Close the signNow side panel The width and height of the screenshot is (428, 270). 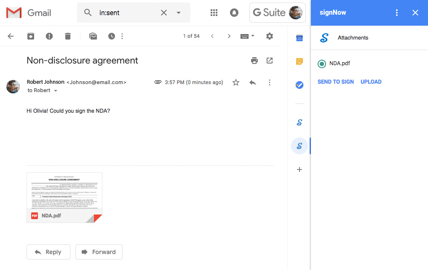[x=415, y=13]
